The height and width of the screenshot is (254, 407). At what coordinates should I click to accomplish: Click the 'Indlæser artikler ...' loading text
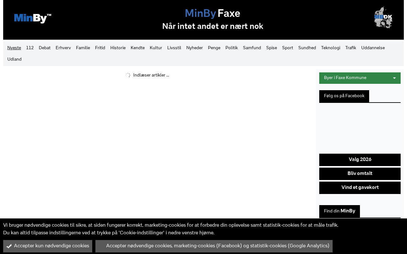click(151, 75)
